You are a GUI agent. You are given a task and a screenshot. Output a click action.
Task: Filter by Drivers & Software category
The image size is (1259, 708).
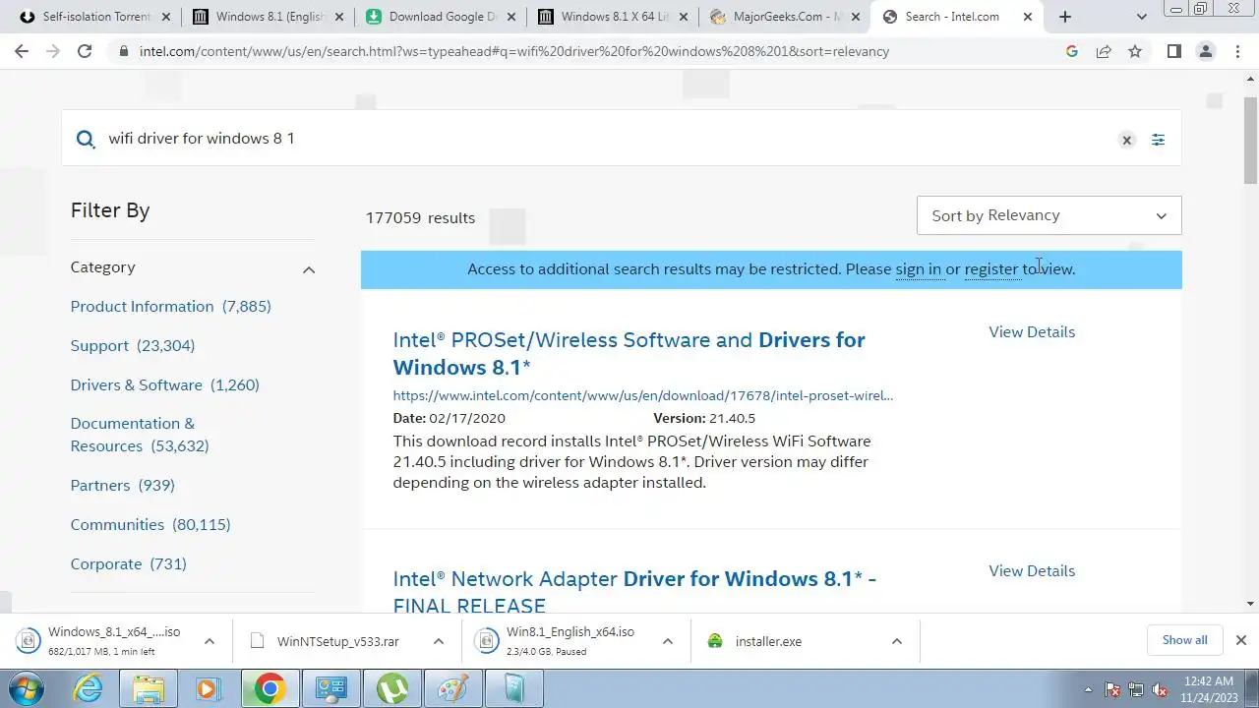click(164, 385)
